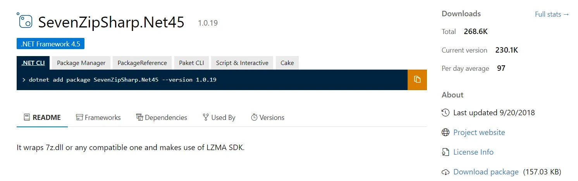
Task: Switch to the Package Manager tab
Action: click(x=81, y=63)
